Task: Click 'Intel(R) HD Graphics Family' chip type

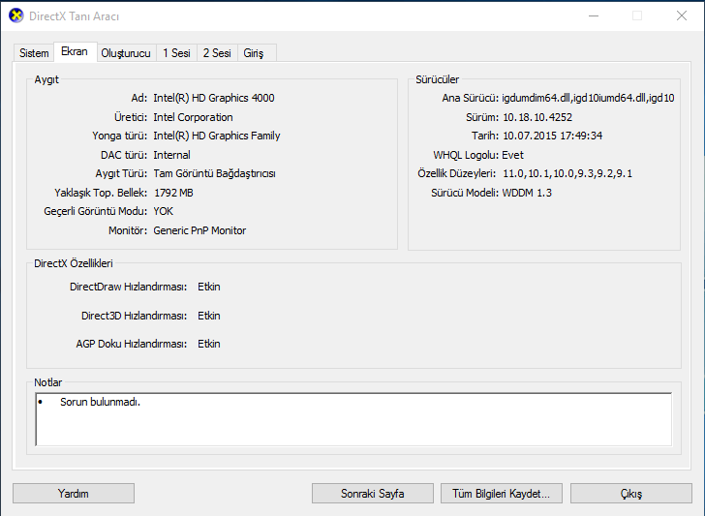Action: [217, 136]
